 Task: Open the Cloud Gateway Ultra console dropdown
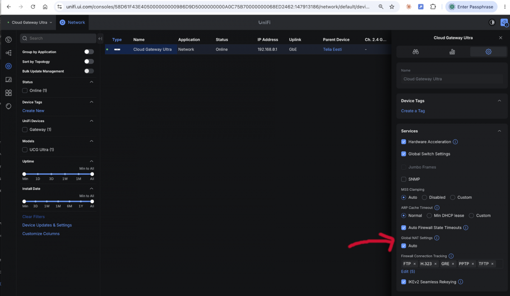[30, 22]
